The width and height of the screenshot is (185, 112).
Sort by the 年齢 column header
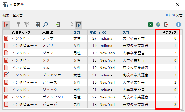[93, 32]
